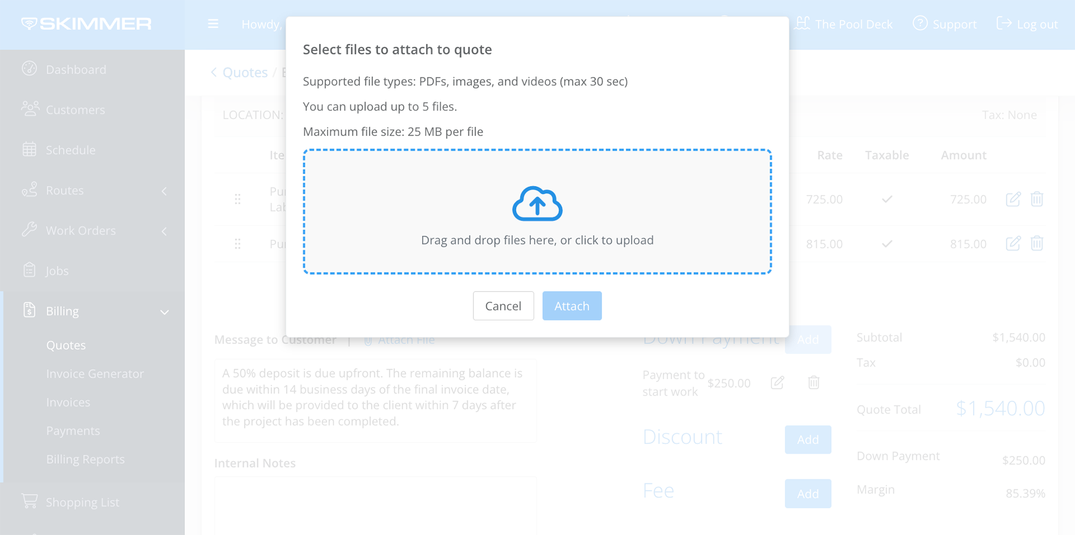
Task: Click the back chevron beside Quotes
Action: click(214, 72)
